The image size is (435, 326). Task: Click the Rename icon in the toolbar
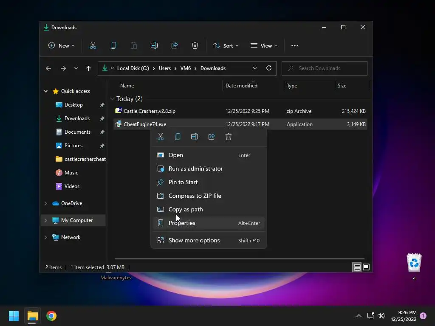[x=154, y=45]
